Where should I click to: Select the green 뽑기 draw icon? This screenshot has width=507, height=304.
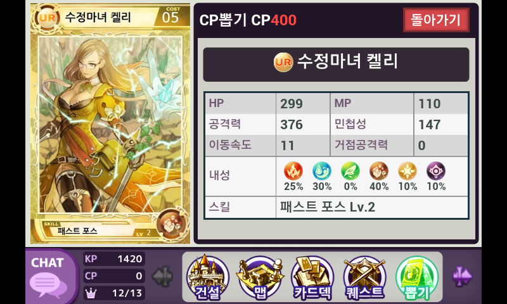417,277
